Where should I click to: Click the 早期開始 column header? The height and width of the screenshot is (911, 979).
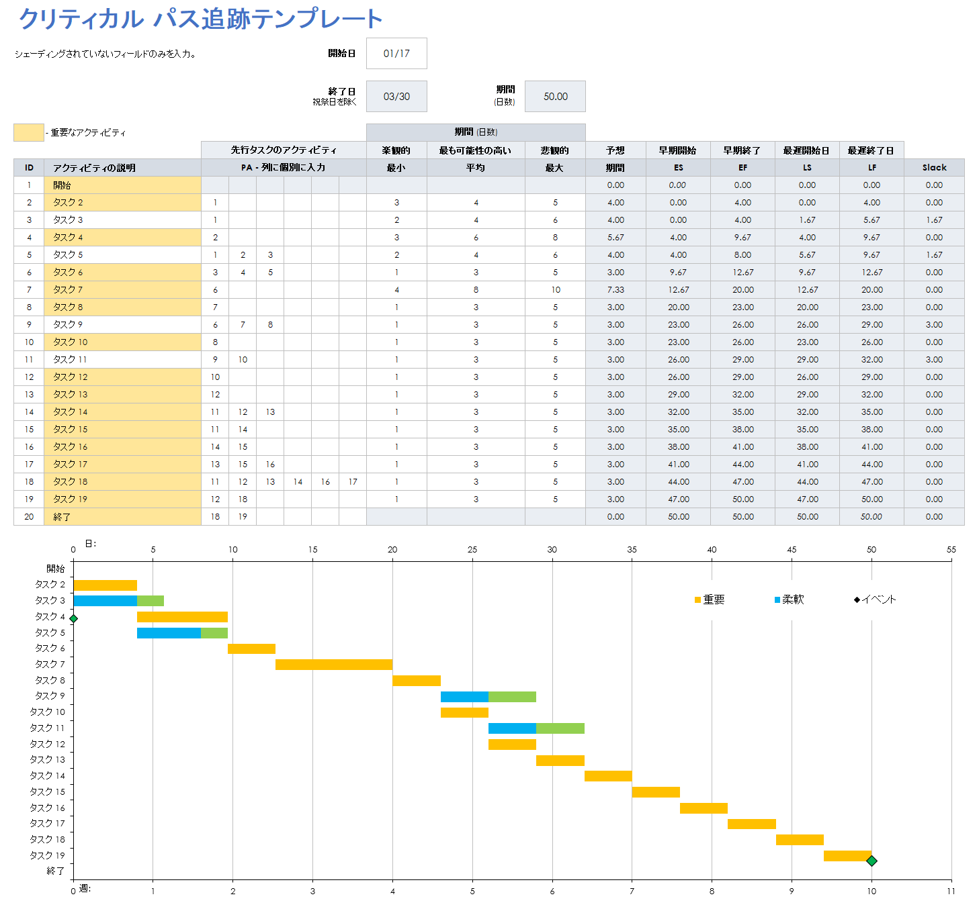point(678,150)
